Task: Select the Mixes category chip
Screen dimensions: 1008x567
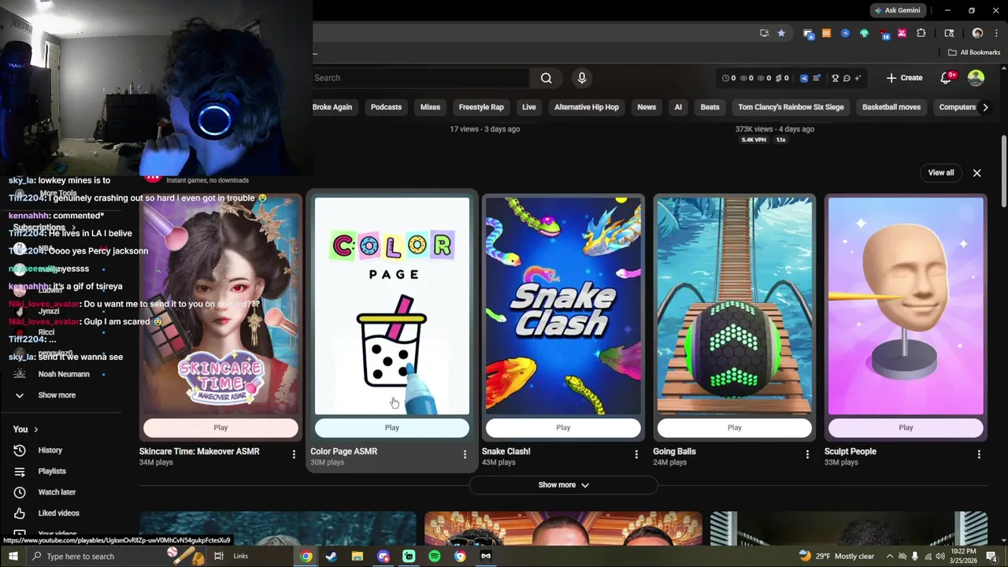Action: pos(430,107)
